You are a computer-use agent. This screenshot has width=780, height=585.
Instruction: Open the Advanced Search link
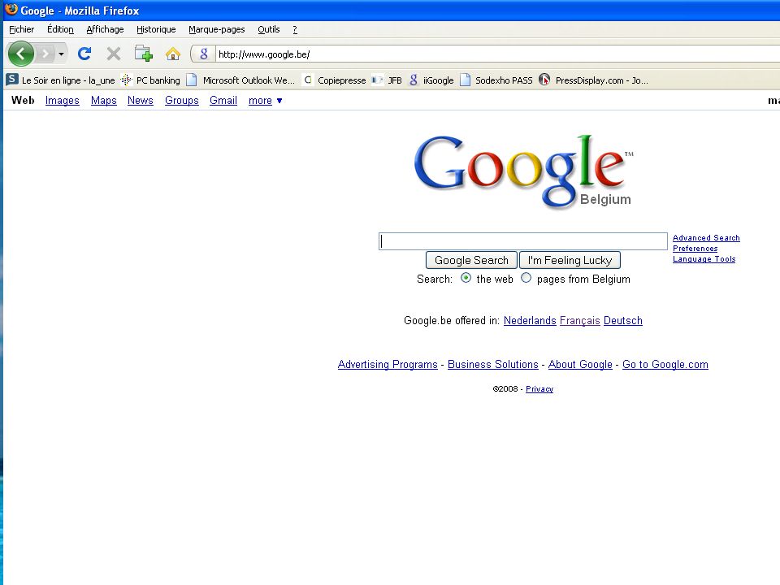click(x=706, y=238)
